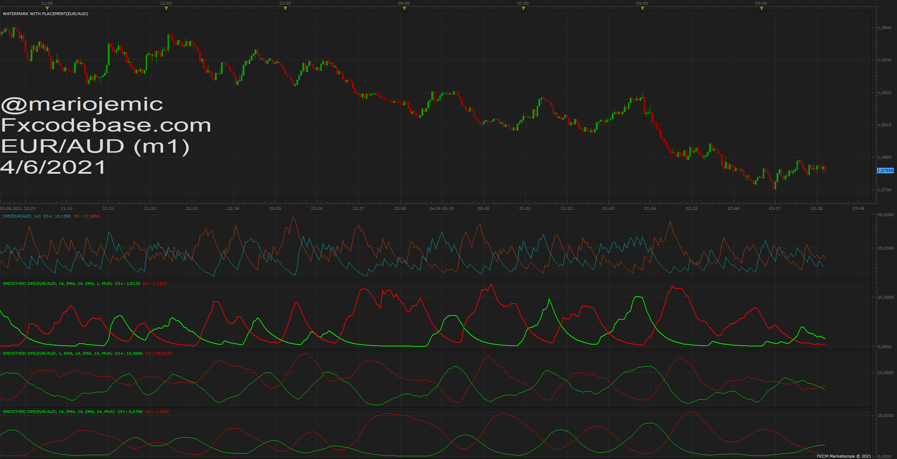Click the 03:28 time axis label
Viewport: 897px width, 459px height.
(817, 208)
